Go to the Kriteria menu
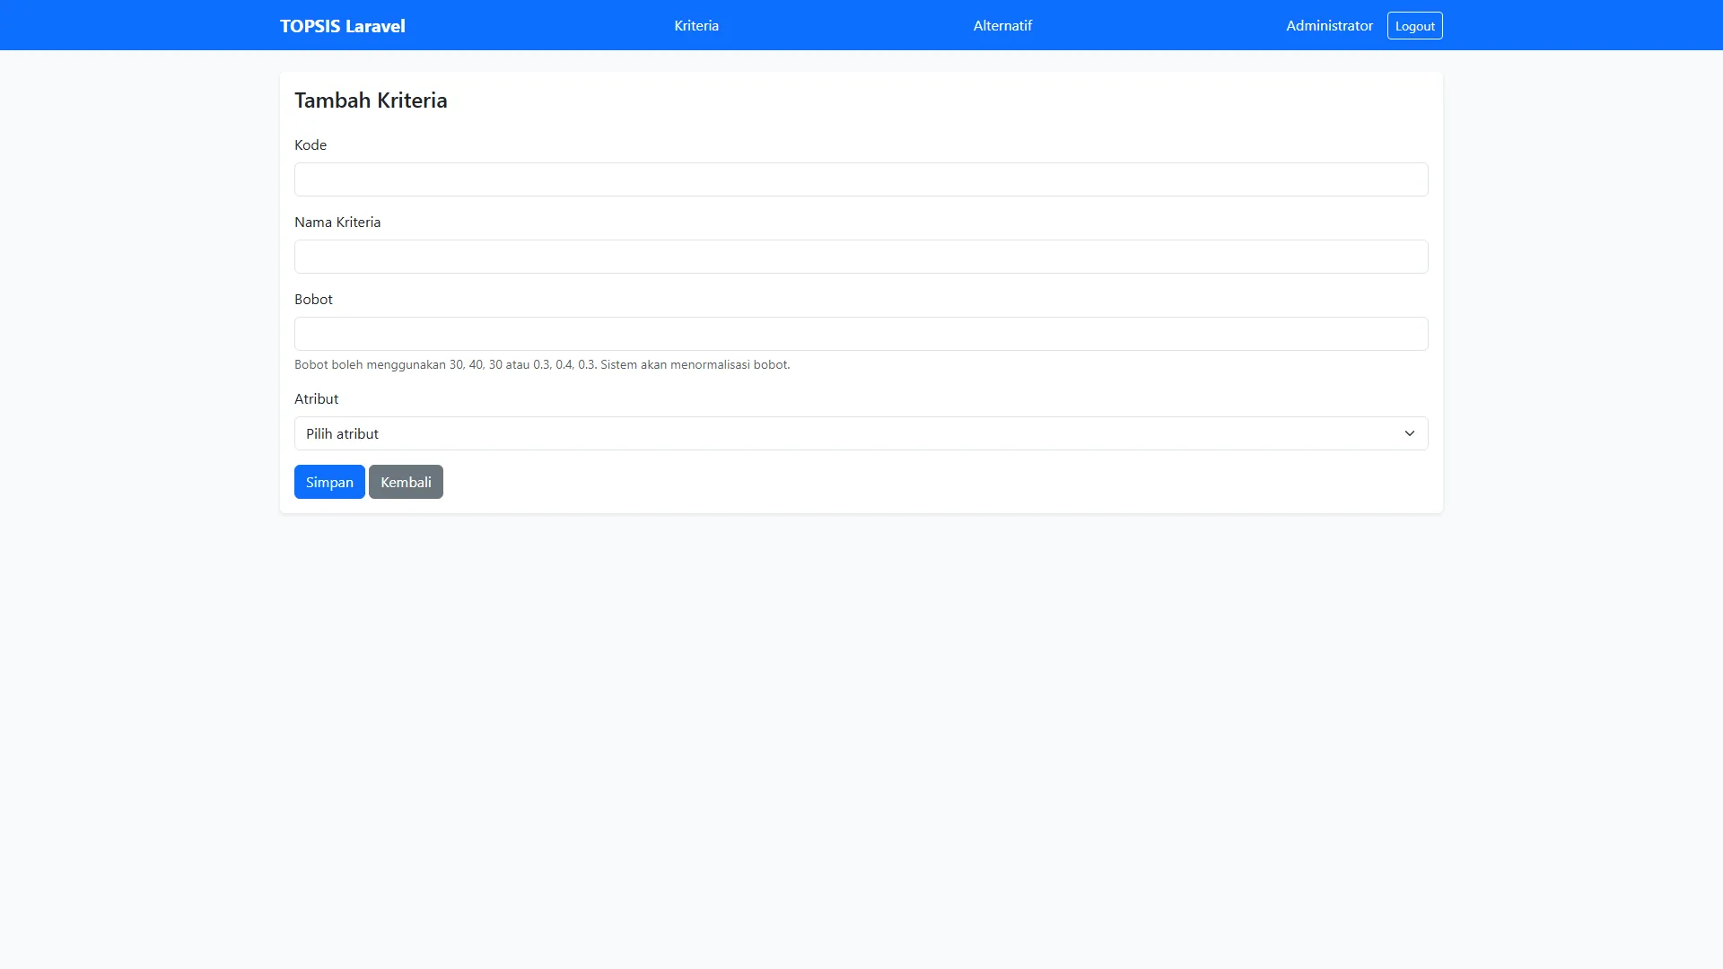The width and height of the screenshot is (1723, 969). click(x=696, y=26)
